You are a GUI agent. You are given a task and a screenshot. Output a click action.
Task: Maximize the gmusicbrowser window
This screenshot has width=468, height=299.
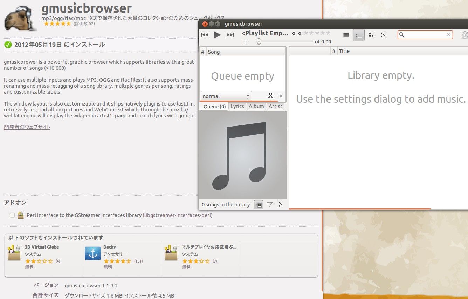pos(218,24)
